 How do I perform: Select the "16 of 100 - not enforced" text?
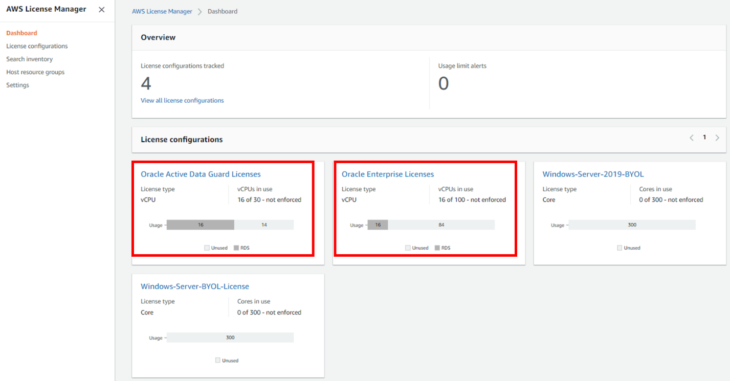(x=472, y=200)
